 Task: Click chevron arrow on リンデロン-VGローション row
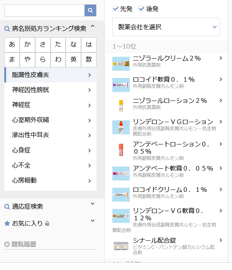click(221, 122)
